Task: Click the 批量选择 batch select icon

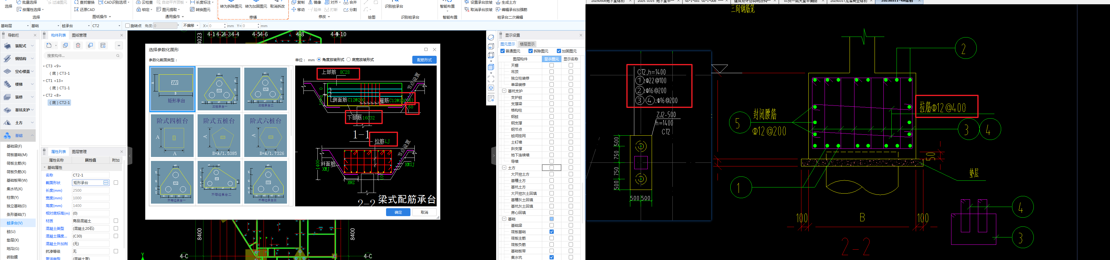Action: [19, 2]
